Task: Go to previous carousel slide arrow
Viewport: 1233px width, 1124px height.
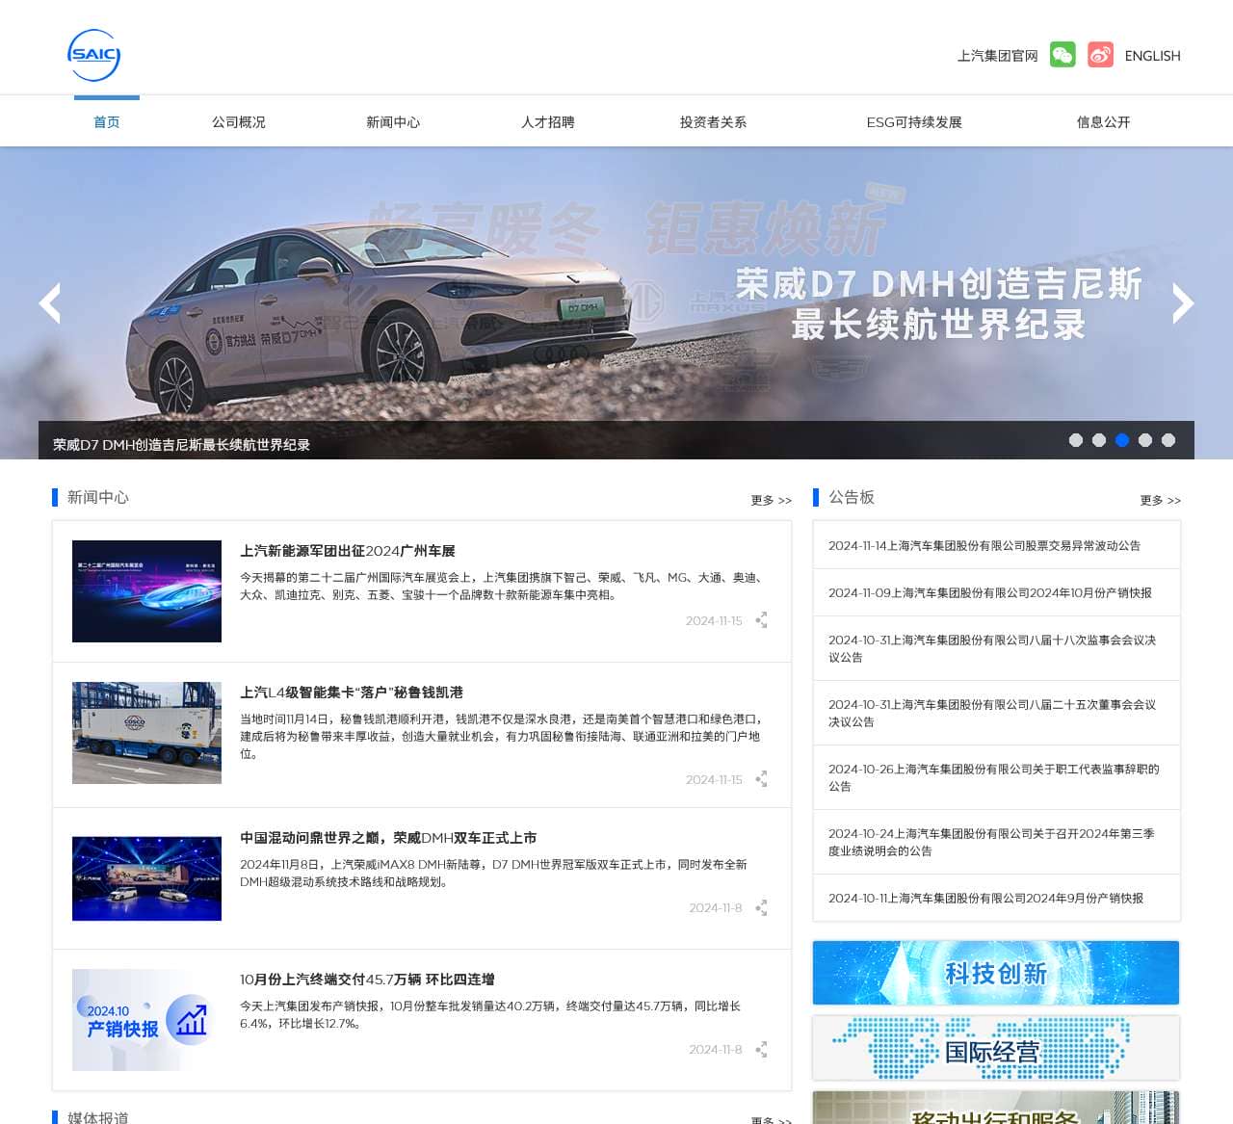Action: tap(50, 303)
